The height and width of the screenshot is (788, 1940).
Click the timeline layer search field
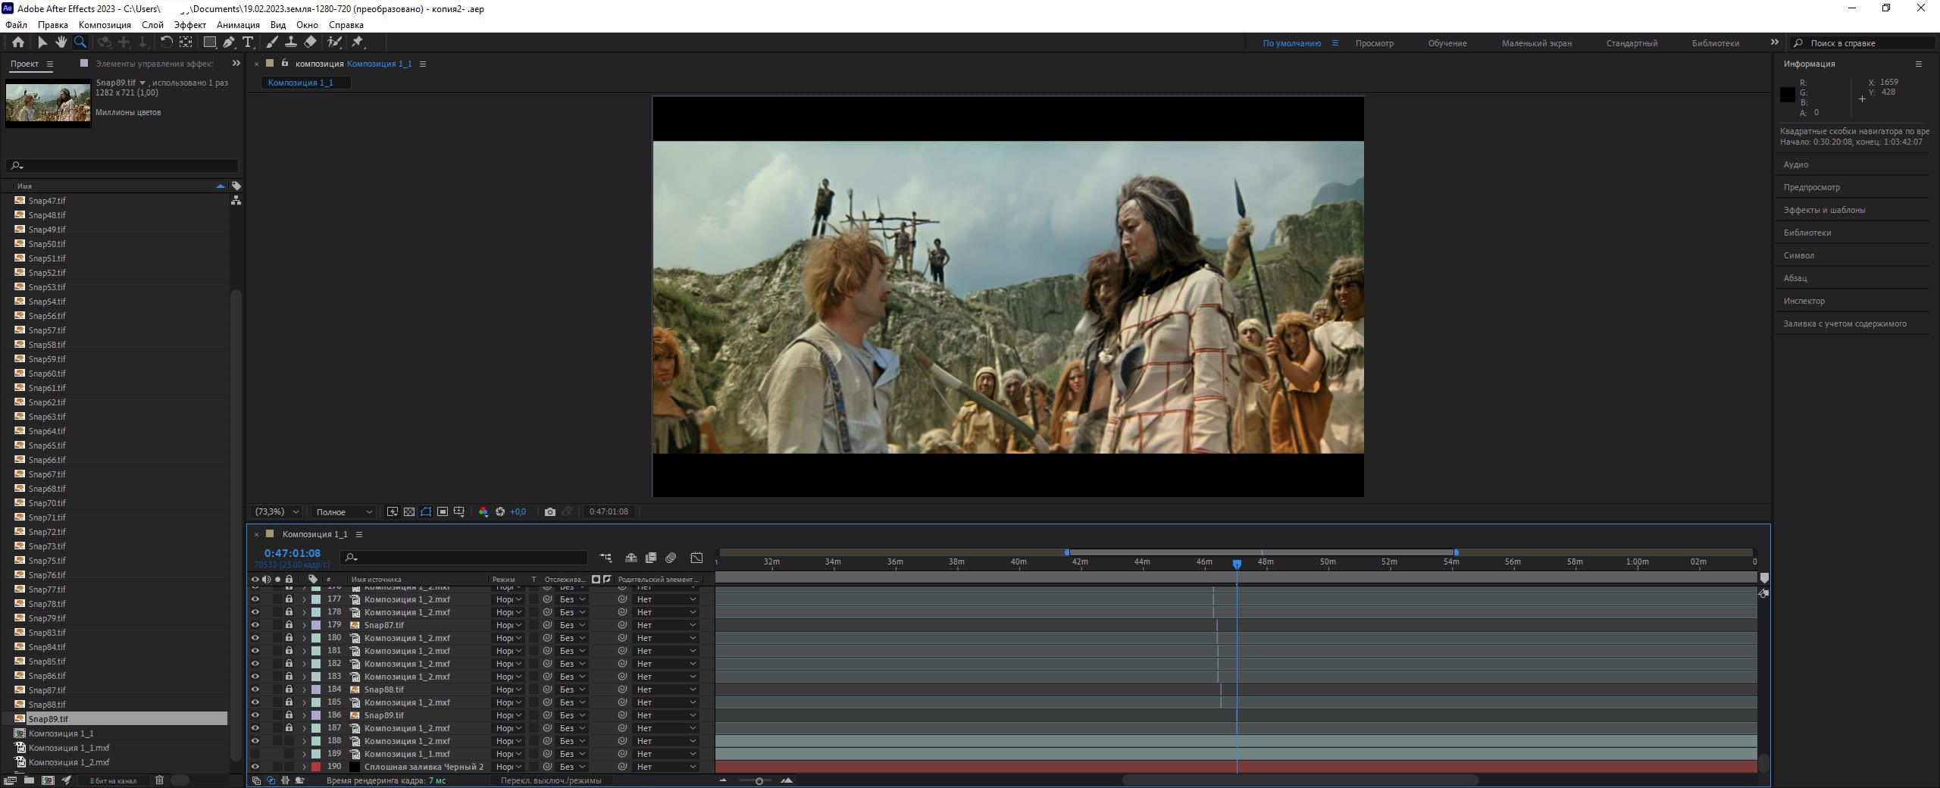tap(464, 558)
